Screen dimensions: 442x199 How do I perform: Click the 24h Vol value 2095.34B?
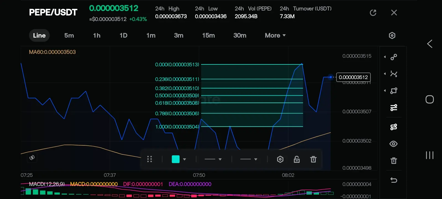[246, 16]
